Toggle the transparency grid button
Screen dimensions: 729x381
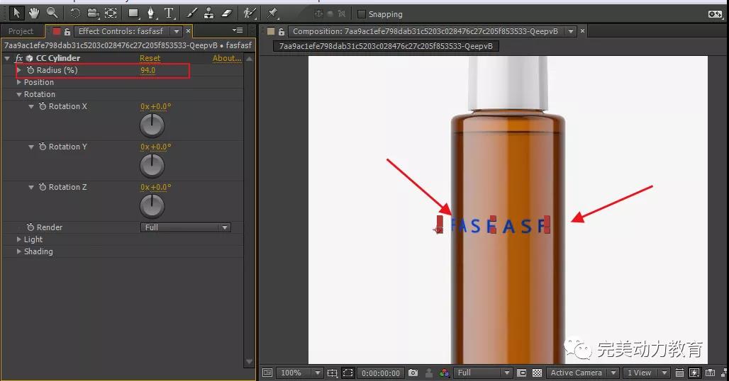point(537,373)
